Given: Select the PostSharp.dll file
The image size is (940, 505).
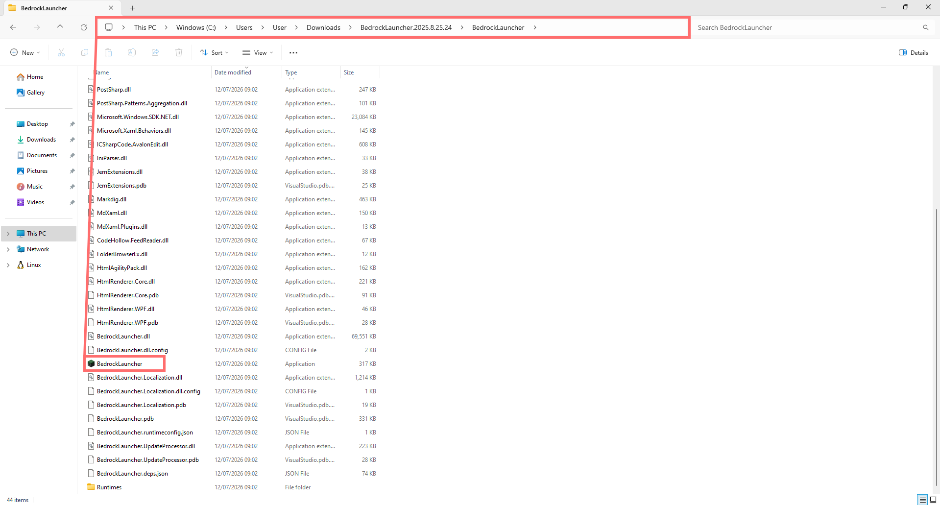Looking at the screenshot, I should [x=114, y=90].
